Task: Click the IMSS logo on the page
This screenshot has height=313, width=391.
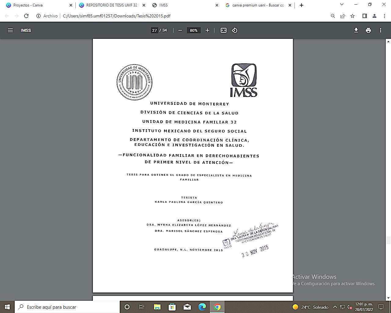Action: (x=243, y=80)
